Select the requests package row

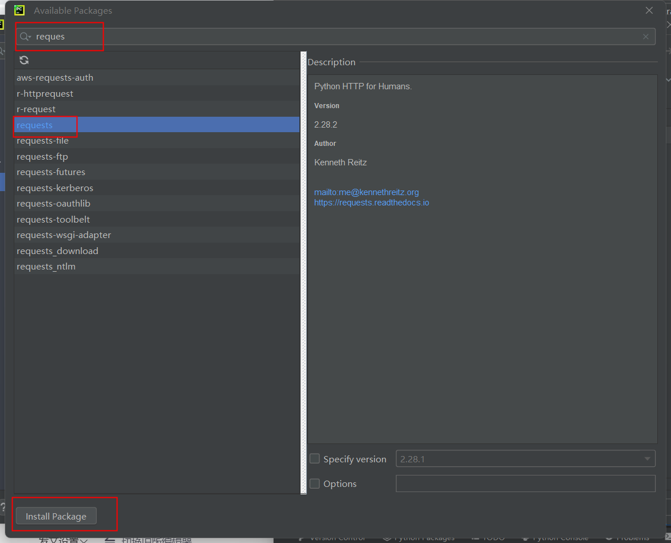[157, 125]
